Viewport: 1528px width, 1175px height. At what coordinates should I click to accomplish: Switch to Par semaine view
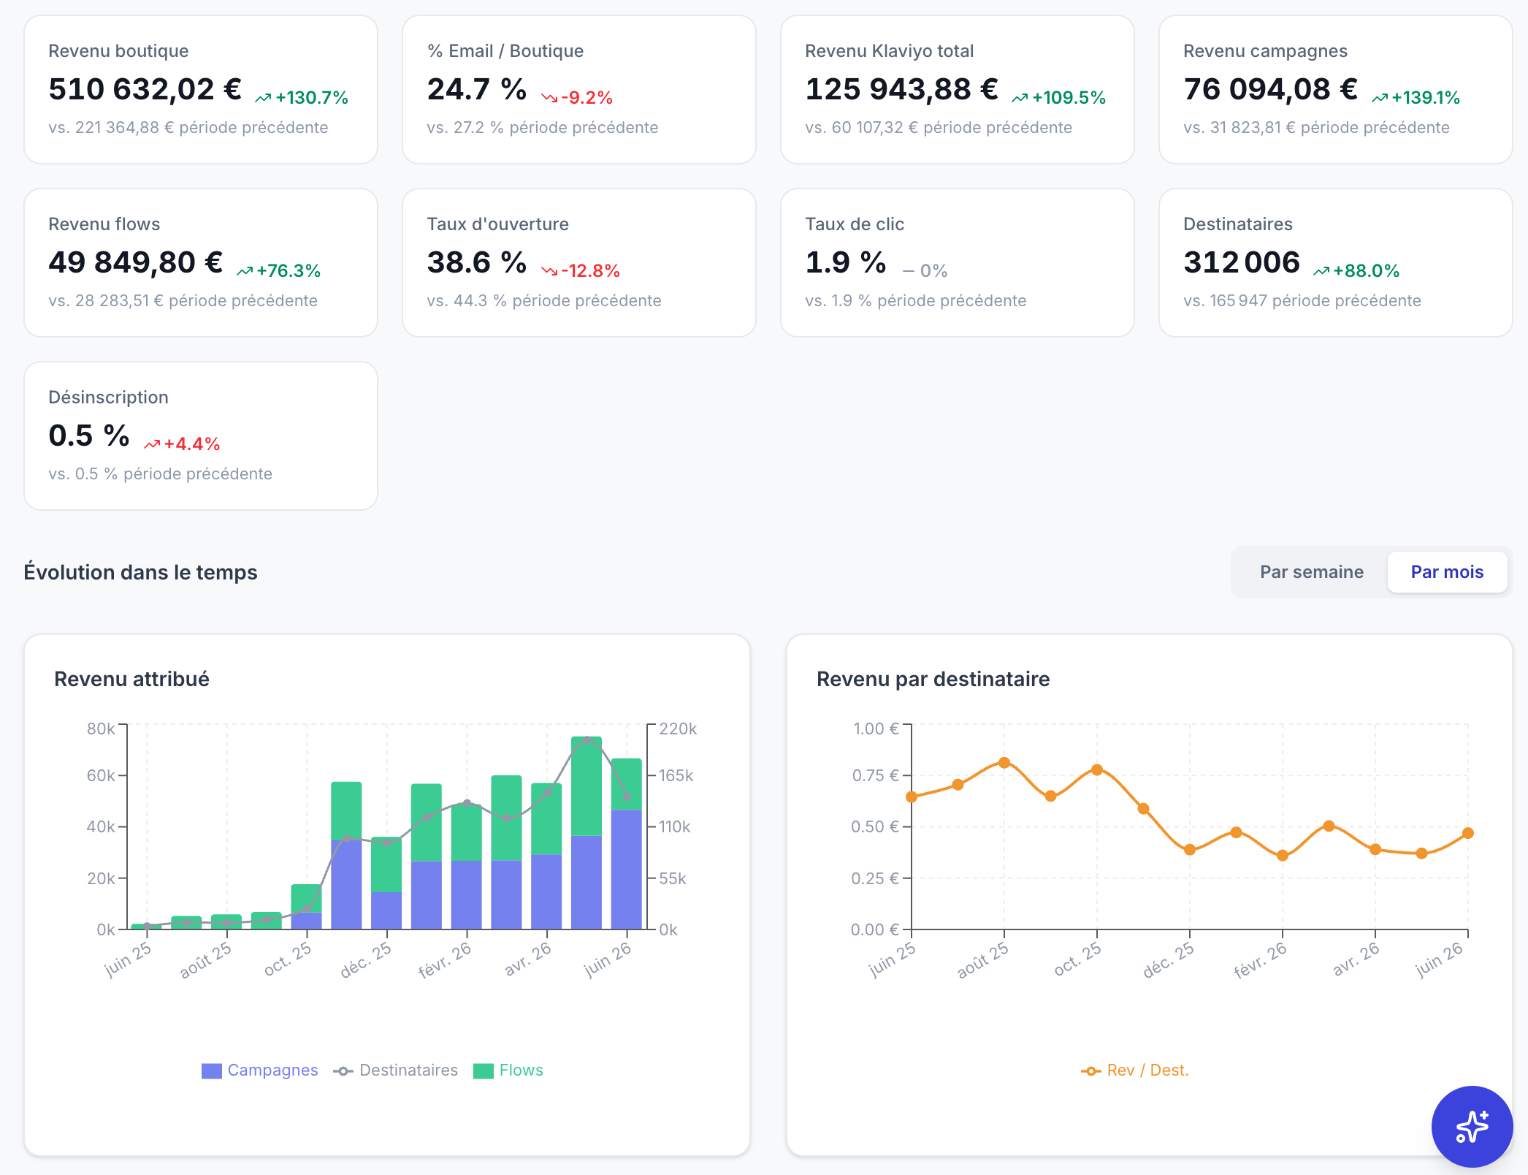(x=1311, y=572)
